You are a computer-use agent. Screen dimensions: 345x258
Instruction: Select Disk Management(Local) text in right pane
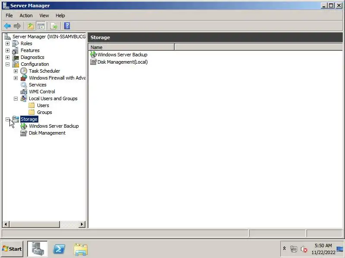122,62
